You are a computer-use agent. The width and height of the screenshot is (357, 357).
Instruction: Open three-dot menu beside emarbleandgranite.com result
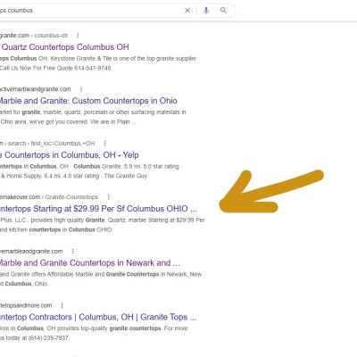click(72, 252)
